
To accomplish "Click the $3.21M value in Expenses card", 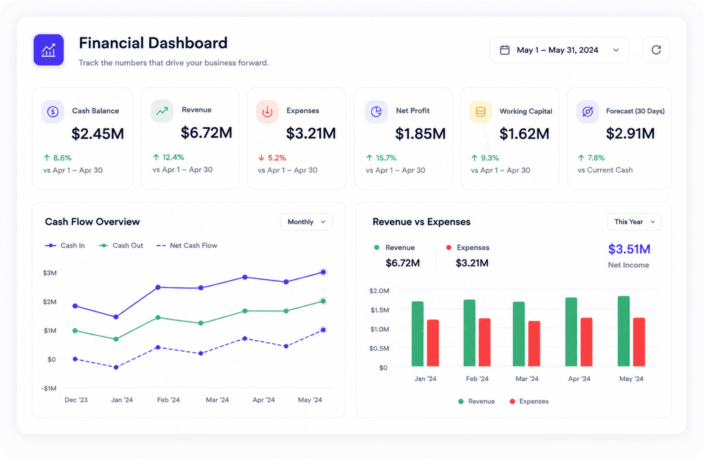I will tap(311, 133).
